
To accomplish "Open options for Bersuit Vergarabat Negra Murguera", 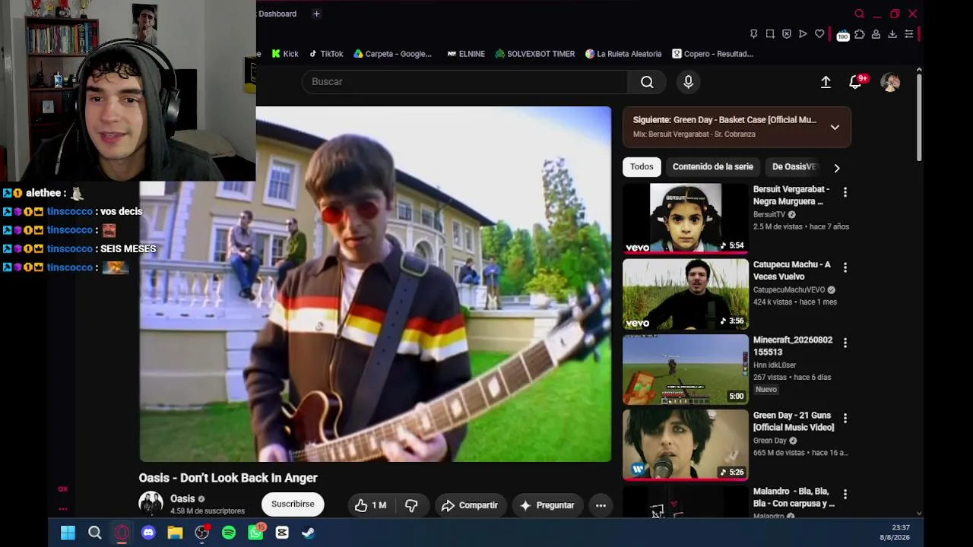I will 845,192.
